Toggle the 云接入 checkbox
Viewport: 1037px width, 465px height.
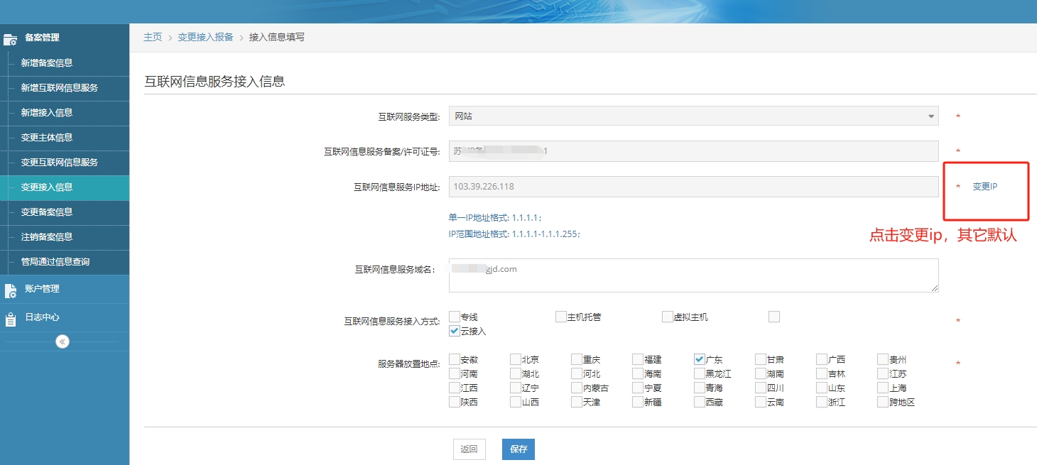click(x=455, y=331)
